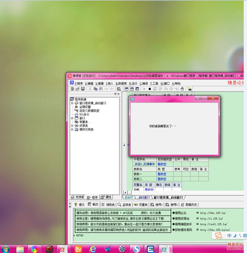Click the New file toolbar icon
The height and width of the screenshot is (253, 247).
72,89
